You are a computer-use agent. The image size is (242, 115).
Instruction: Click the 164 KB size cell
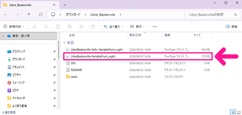[205, 50]
